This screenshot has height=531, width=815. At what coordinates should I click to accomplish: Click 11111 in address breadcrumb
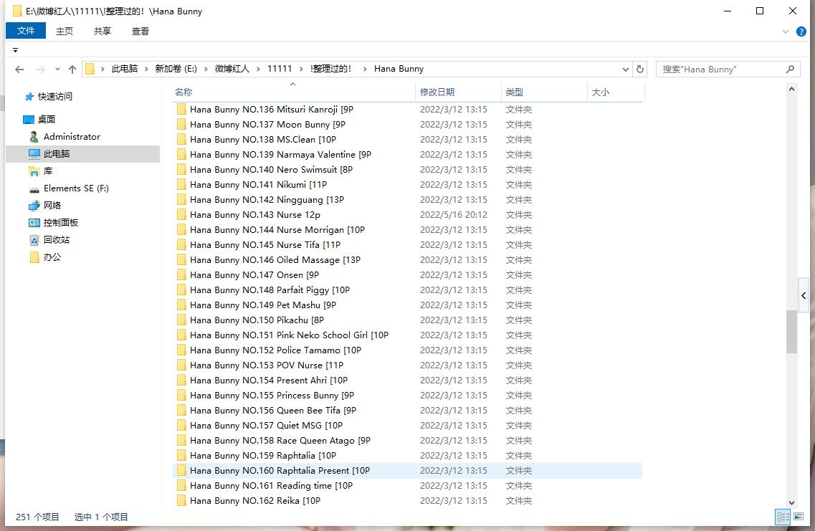[x=280, y=69]
